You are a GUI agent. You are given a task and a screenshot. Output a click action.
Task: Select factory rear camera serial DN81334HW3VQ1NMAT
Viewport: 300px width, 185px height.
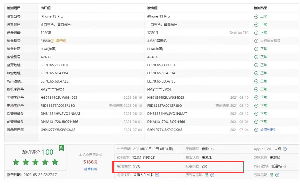60,114
